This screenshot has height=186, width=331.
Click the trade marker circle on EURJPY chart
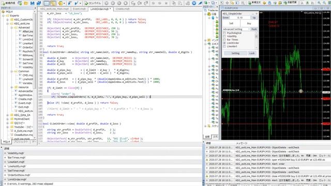[300, 91]
